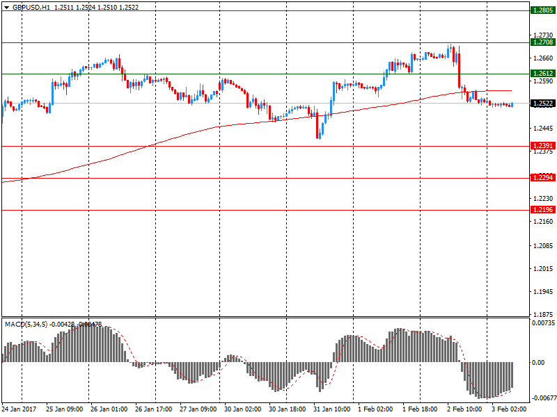Click the 1.2805 green level price label
This screenshot has width=557, height=417.
pyautogui.click(x=543, y=10)
